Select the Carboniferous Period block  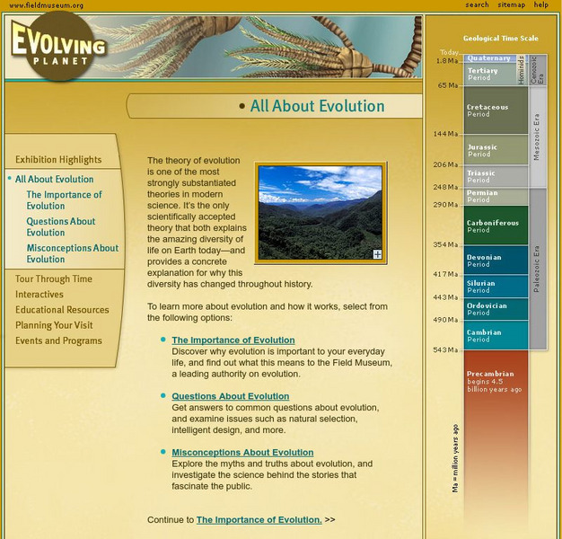496,225
